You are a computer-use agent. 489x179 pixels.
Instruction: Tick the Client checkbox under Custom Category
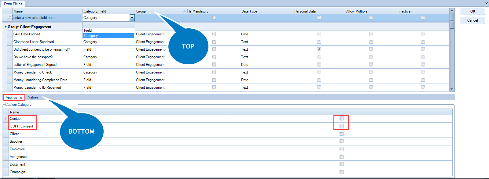coord(341,134)
